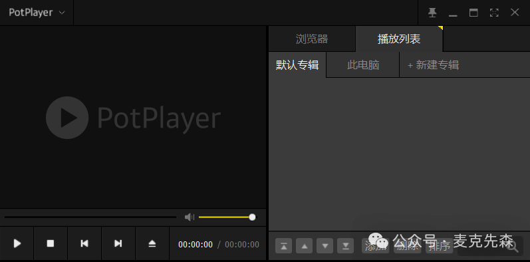
Task: Open the 默认专辑 playlist tab
Action: click(x=297, y=65)
